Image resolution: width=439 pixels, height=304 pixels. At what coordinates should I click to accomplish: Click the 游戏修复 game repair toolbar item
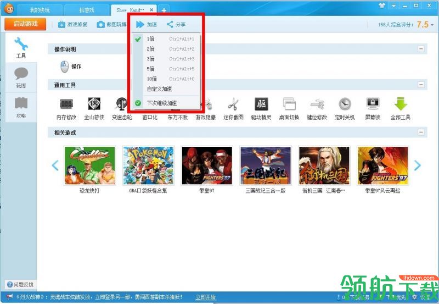73,25
